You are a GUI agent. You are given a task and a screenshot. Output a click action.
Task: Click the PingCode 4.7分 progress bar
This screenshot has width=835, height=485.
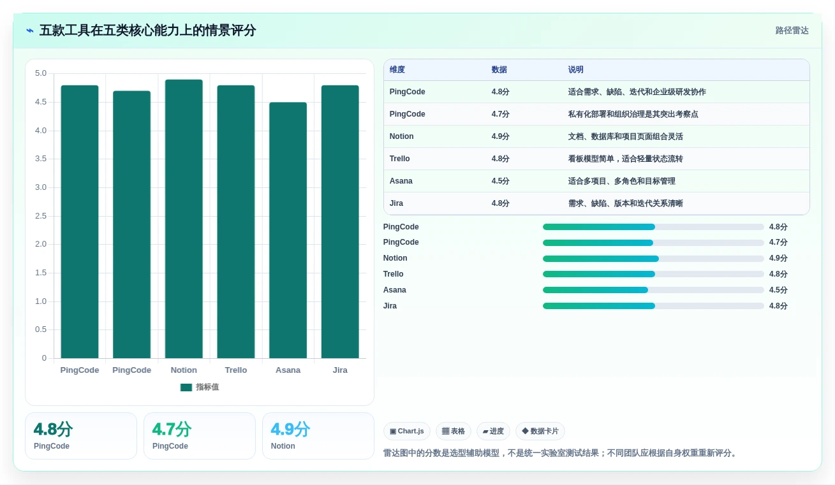[653, 243]
